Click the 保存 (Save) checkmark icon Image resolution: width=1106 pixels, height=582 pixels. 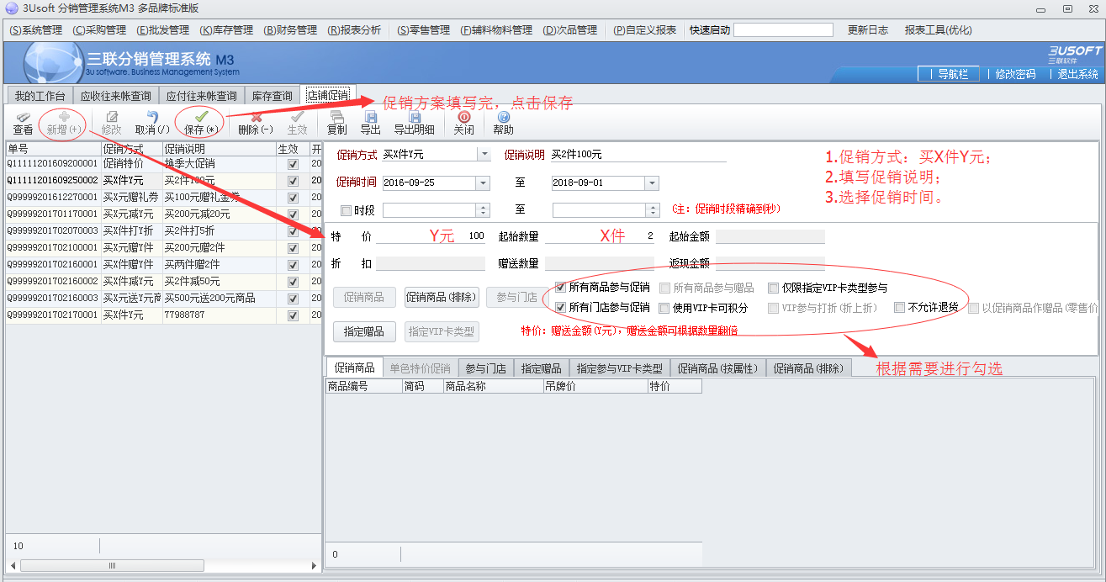200,118
